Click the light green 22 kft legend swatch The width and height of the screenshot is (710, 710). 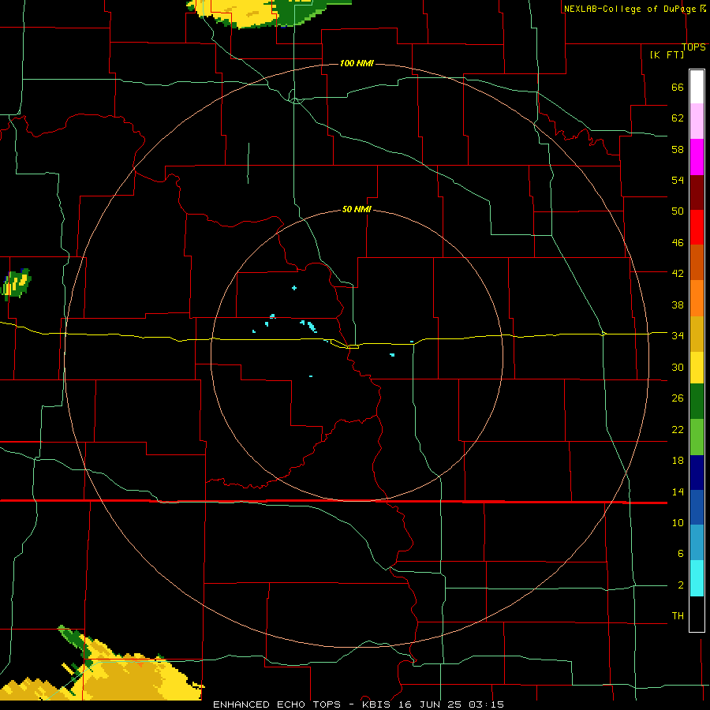tap(697, 437)
